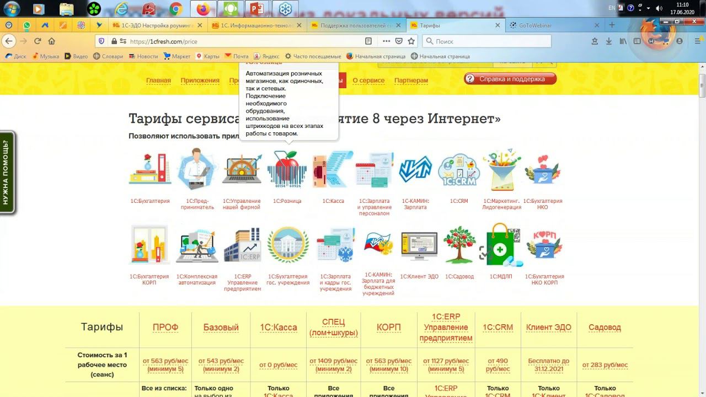Open the 1С:Клиент ЭДО icon
706x397 pixels.
419,246
